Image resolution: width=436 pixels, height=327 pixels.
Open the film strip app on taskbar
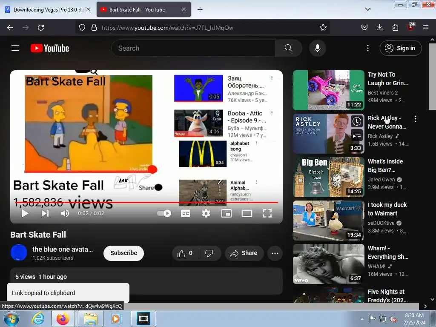[143, 318]
